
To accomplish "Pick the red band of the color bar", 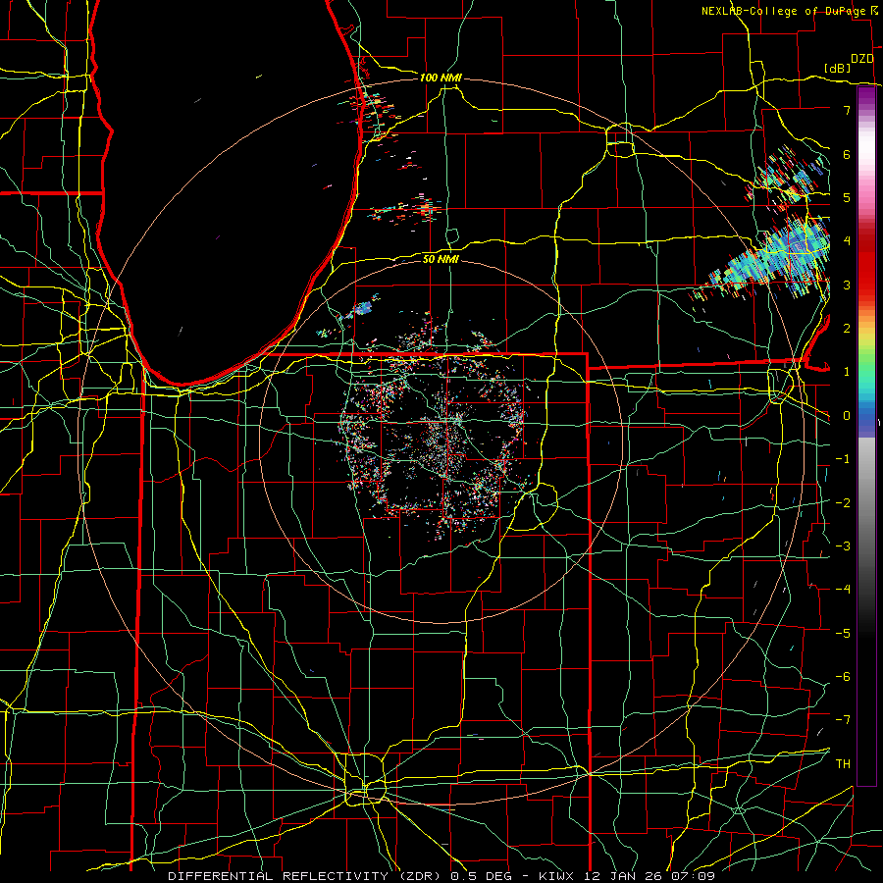I will 866,265.
